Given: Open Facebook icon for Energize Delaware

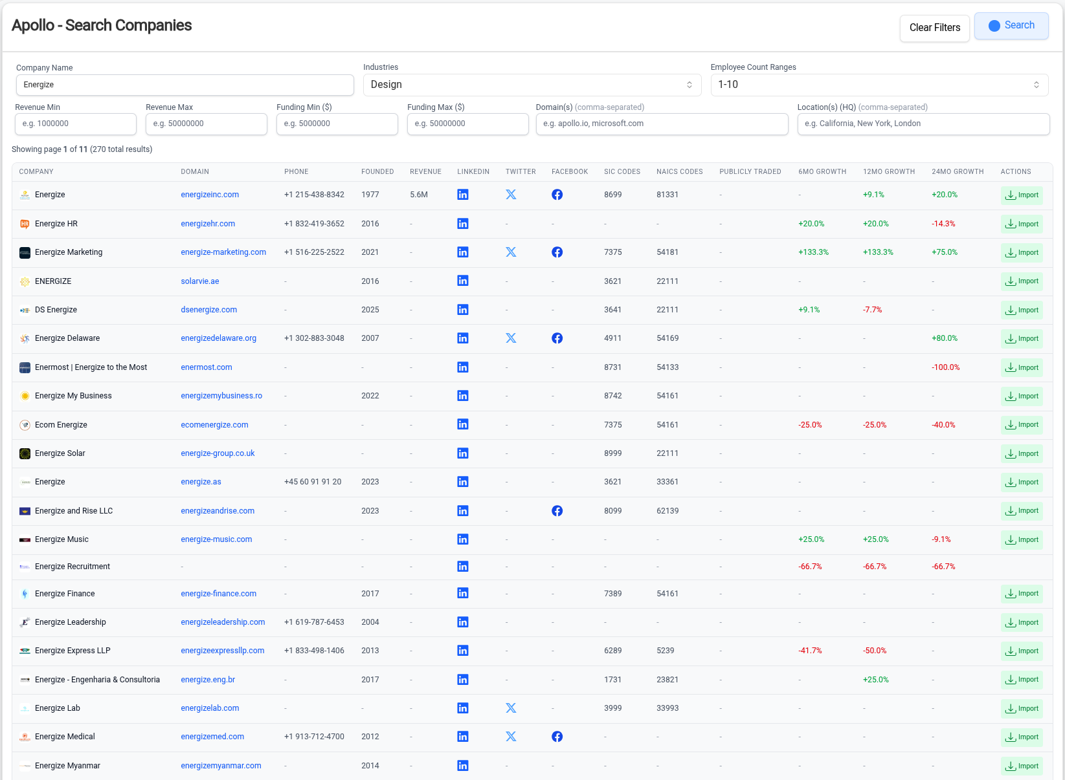Looking at the screenshot, I should point(557,338).
